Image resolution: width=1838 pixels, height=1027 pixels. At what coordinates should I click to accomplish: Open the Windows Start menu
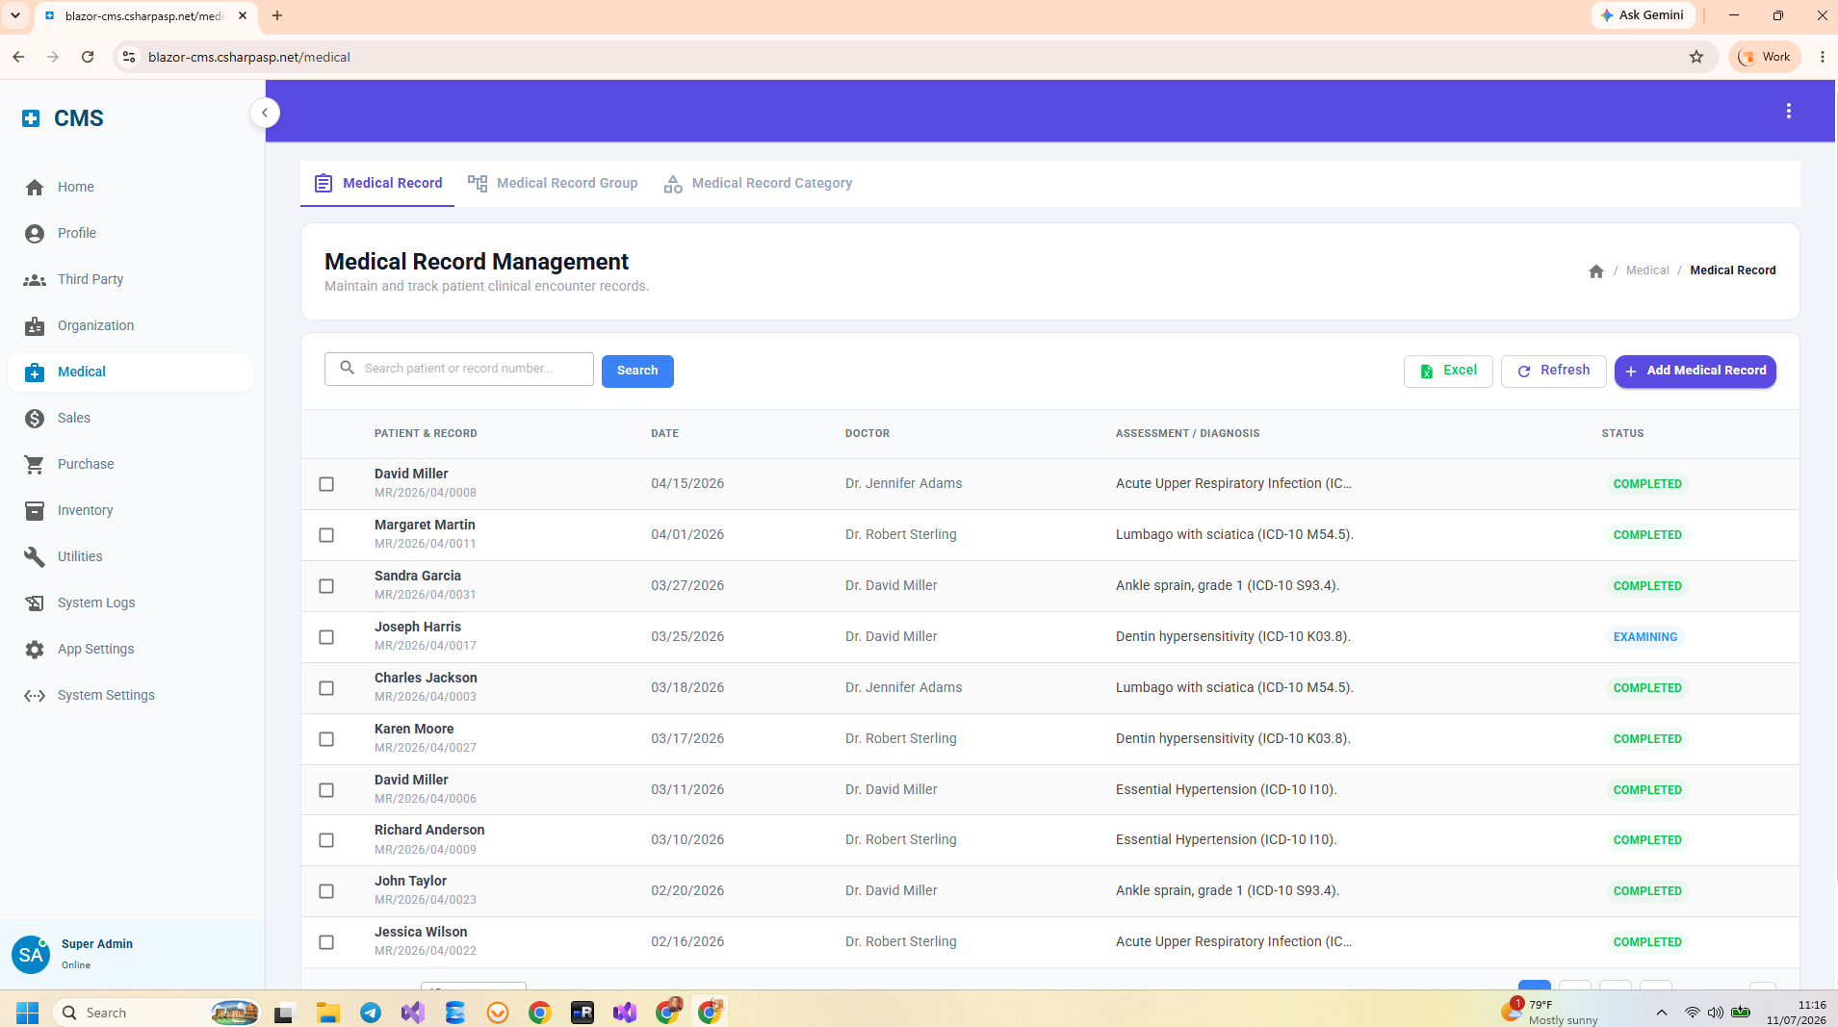28,1013
